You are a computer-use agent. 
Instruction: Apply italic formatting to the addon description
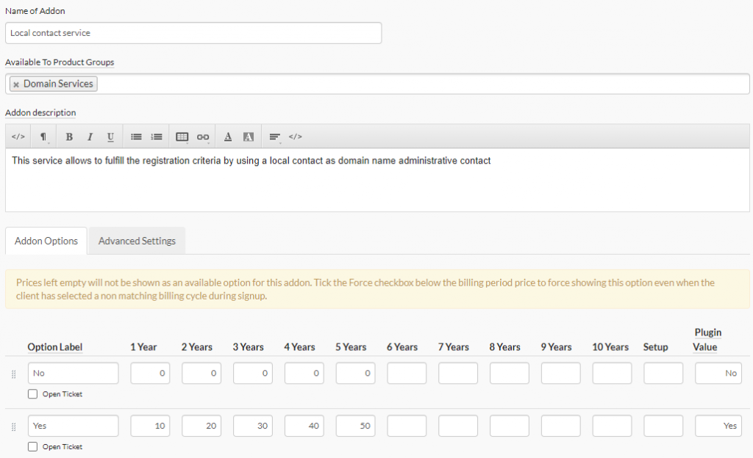click(x=90, y=137)
